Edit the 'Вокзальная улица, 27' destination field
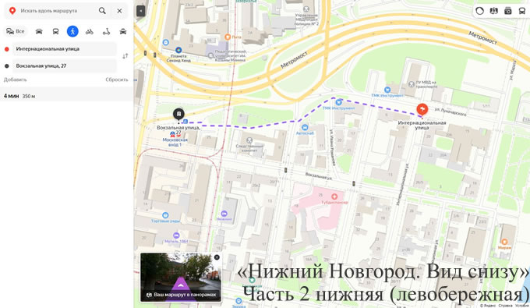The image size is (530, 308). (65, 66)
